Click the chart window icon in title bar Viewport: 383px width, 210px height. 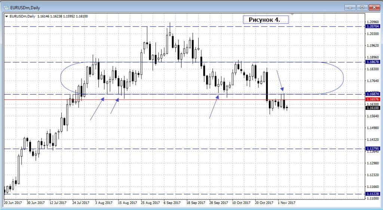click(x=6, y=7)
